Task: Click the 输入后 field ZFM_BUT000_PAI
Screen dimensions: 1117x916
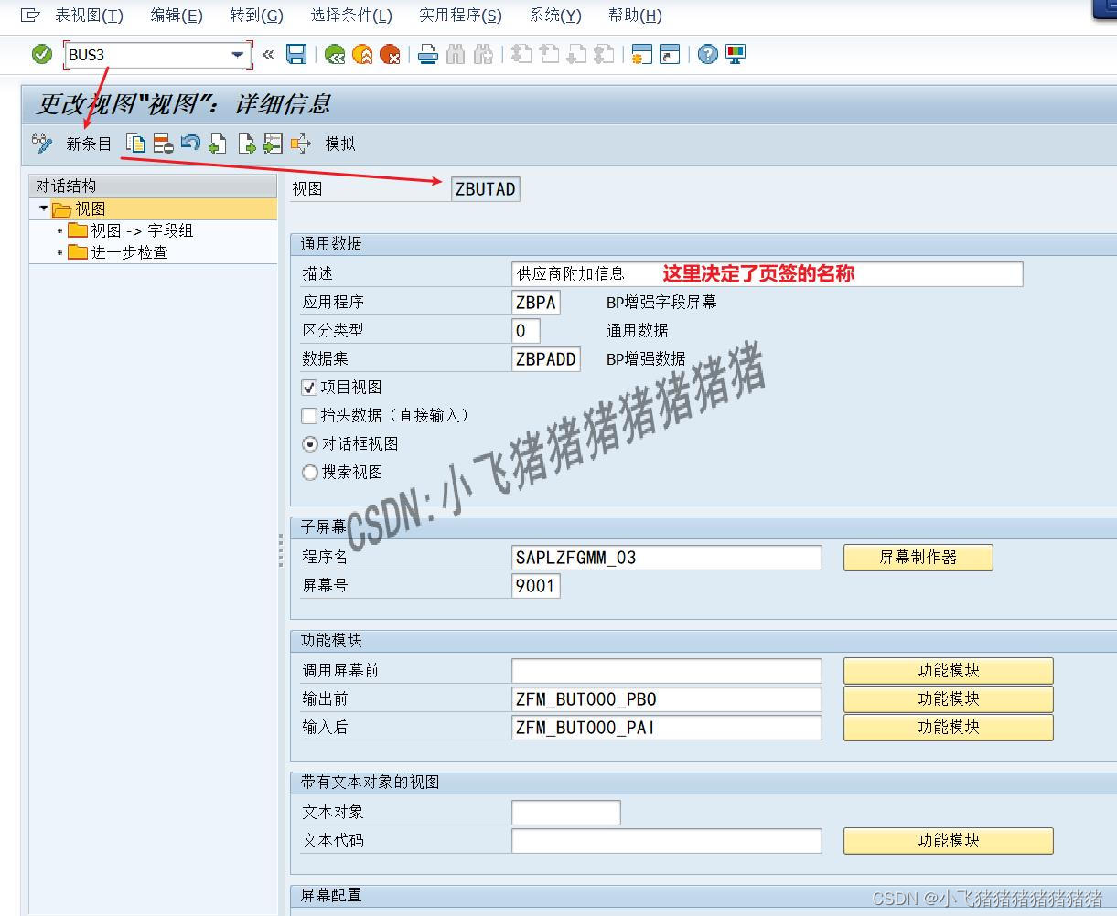Action: tap(667, 728)
